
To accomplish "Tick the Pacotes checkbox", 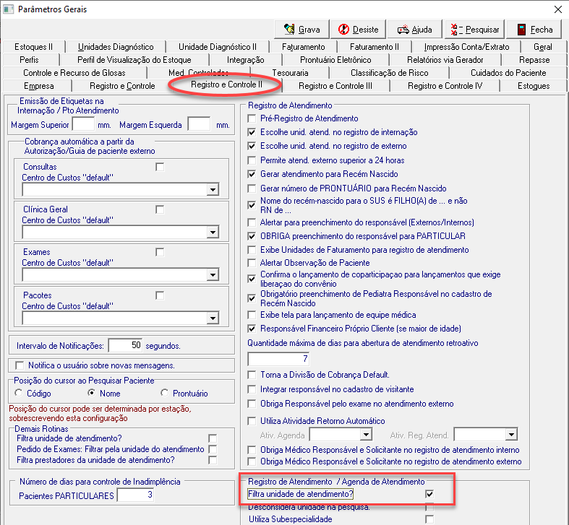I will click(x=160, y=295).
